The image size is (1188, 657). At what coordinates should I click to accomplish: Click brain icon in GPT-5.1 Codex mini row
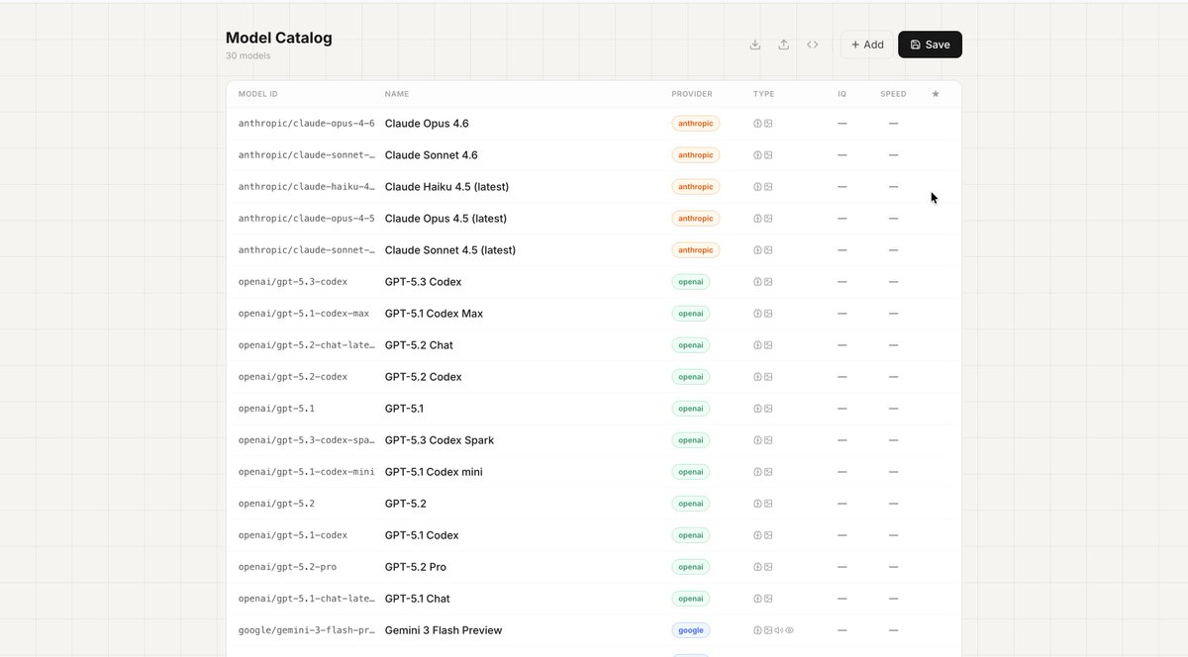click(x=758, y=472)
